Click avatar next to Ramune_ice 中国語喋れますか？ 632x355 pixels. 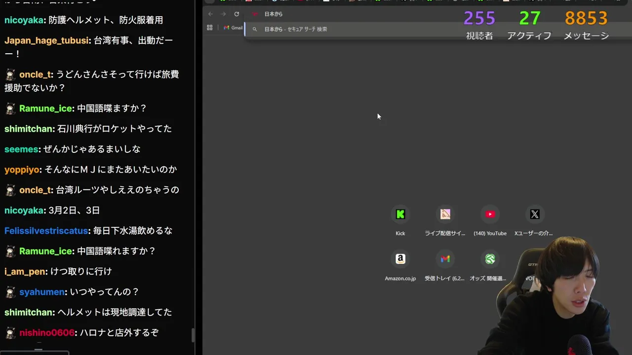(x=10, y=251)
